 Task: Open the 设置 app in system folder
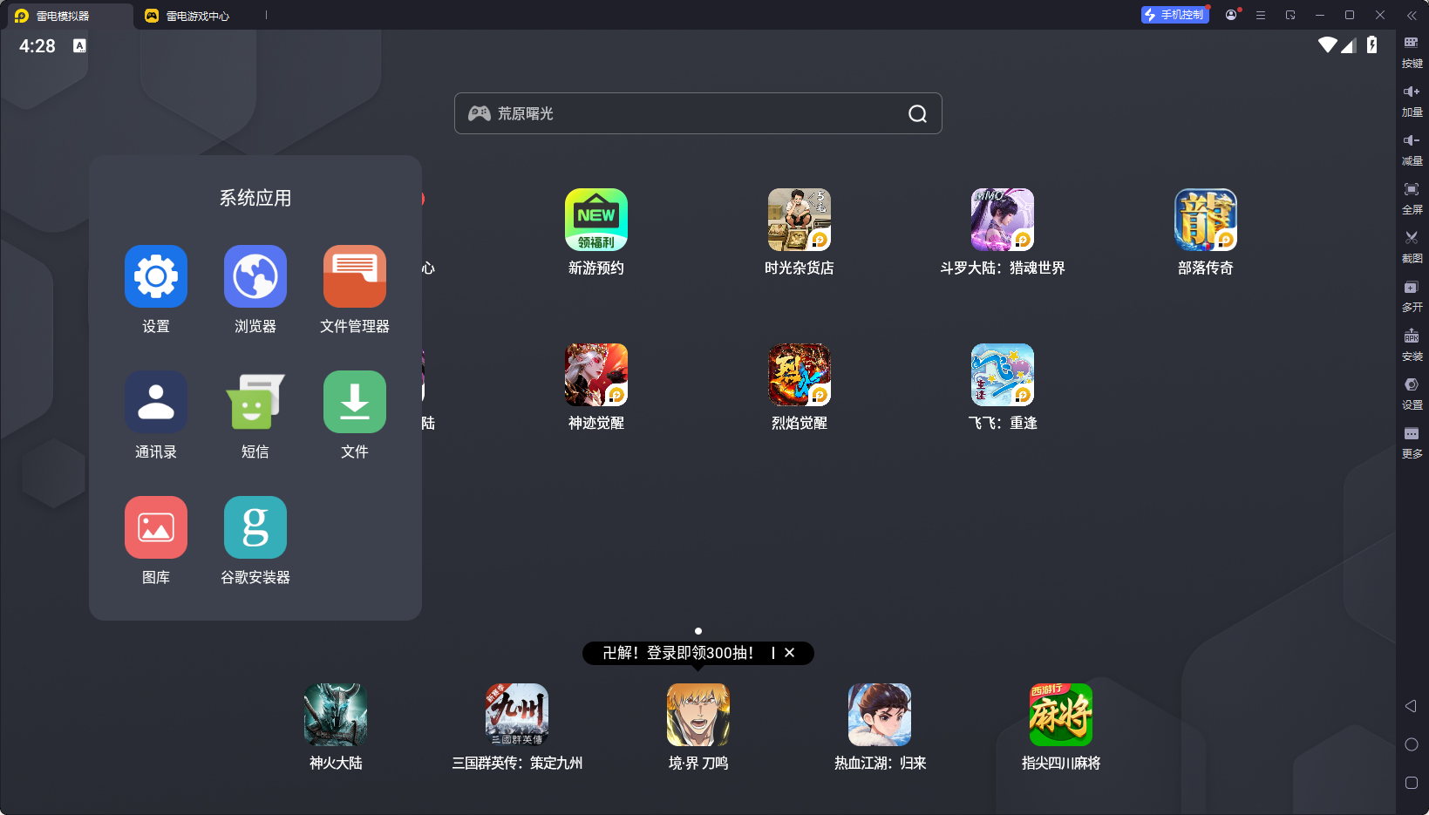pyautogui.click(x=156, y=277)
